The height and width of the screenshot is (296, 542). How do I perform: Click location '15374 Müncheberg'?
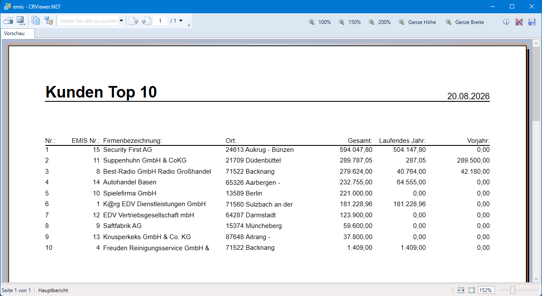click(253, 226)
